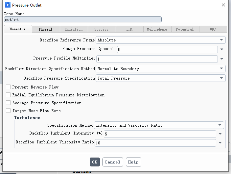This screenshot has height=174, width=231.
Task: Expand Backflow Reference Frame dropdown
Action: tap(161, 40)
